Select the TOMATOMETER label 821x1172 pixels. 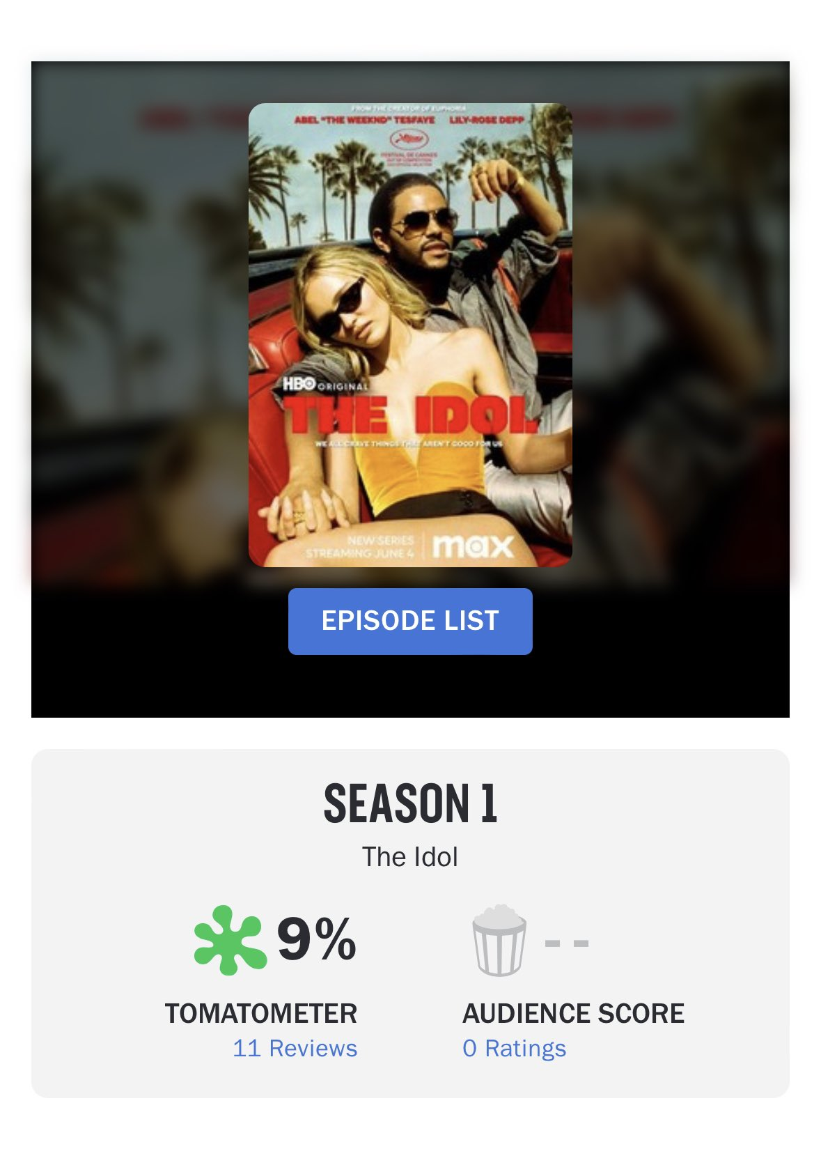261,1013
